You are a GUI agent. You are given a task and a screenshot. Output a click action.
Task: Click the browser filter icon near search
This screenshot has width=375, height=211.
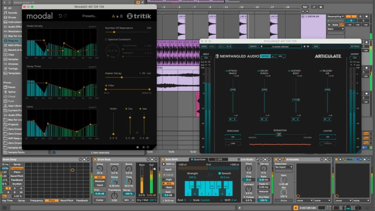coord(138,3)
